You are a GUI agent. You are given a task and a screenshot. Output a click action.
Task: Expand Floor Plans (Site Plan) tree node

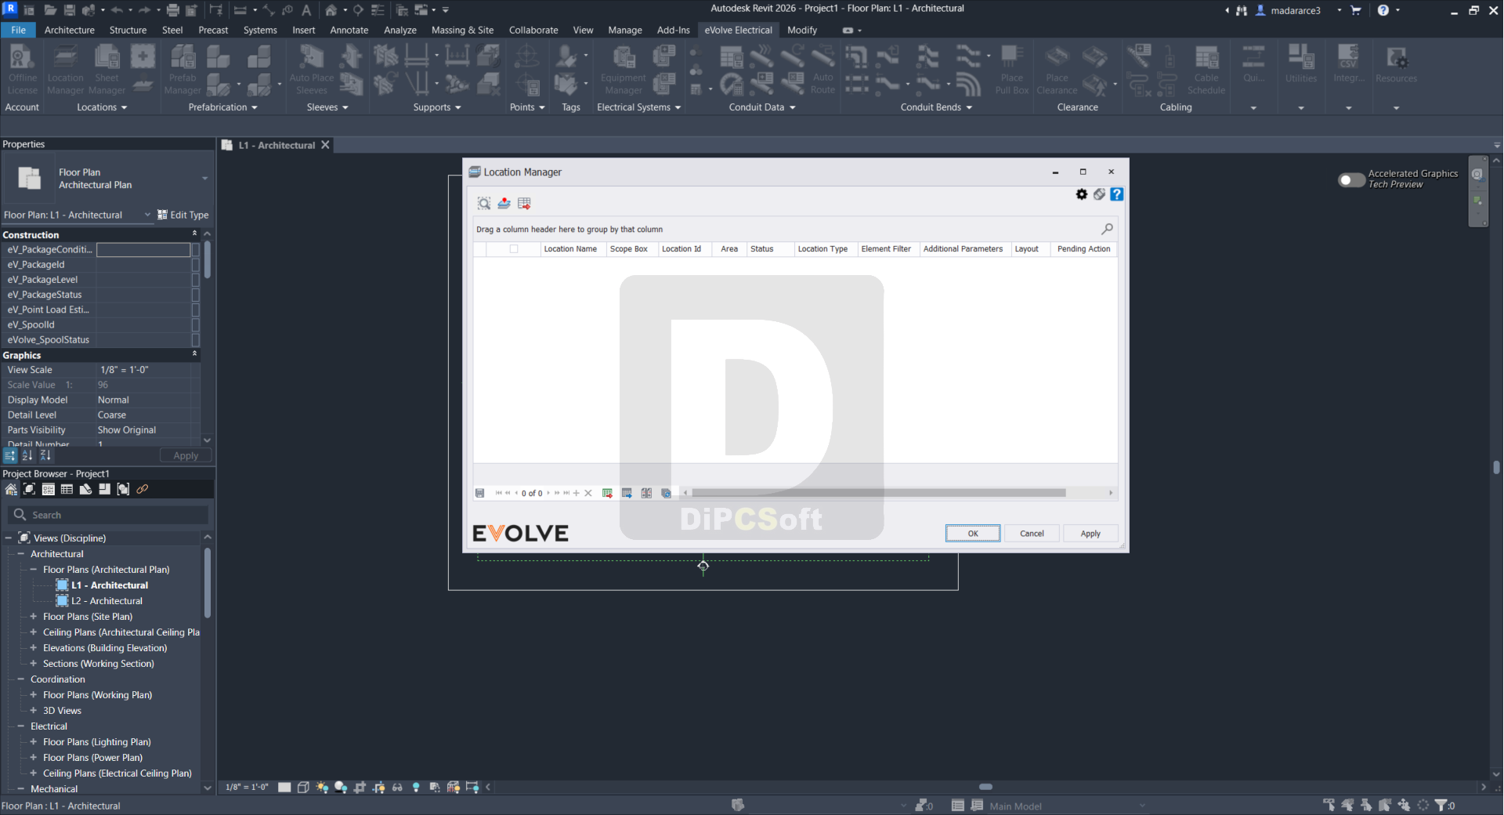tap(33, 617)
